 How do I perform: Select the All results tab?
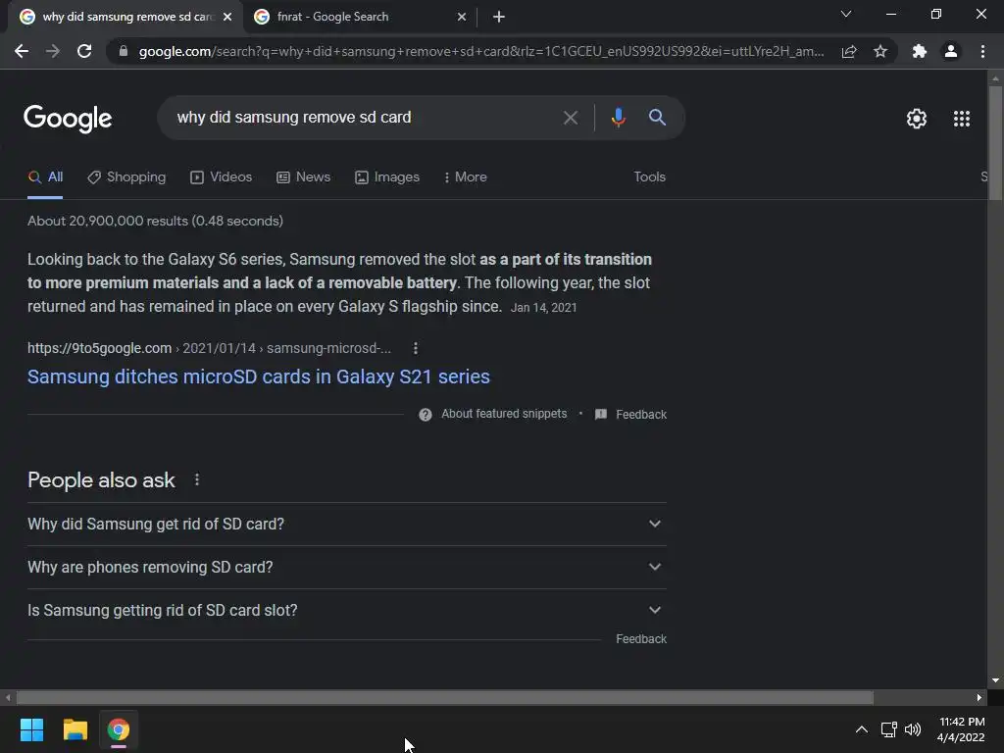tap(45, 176)
